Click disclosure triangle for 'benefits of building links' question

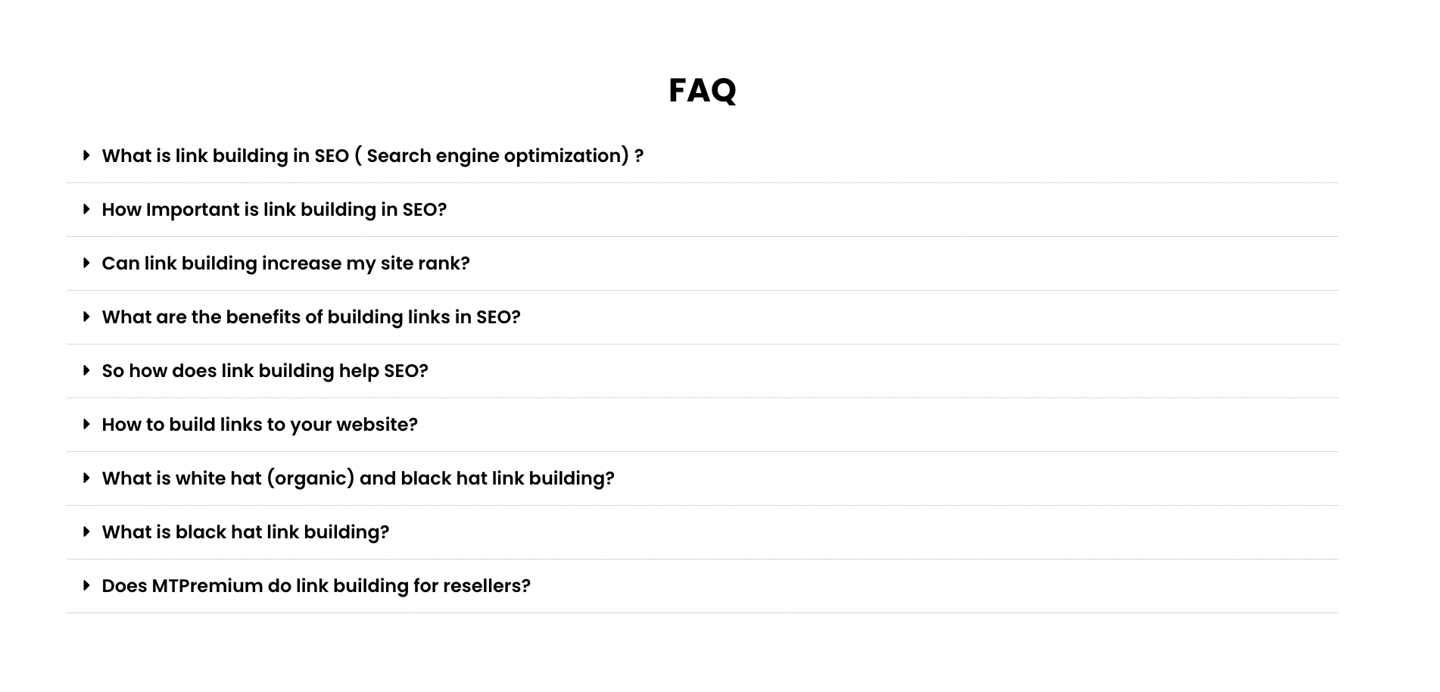[x=86, y=316]
